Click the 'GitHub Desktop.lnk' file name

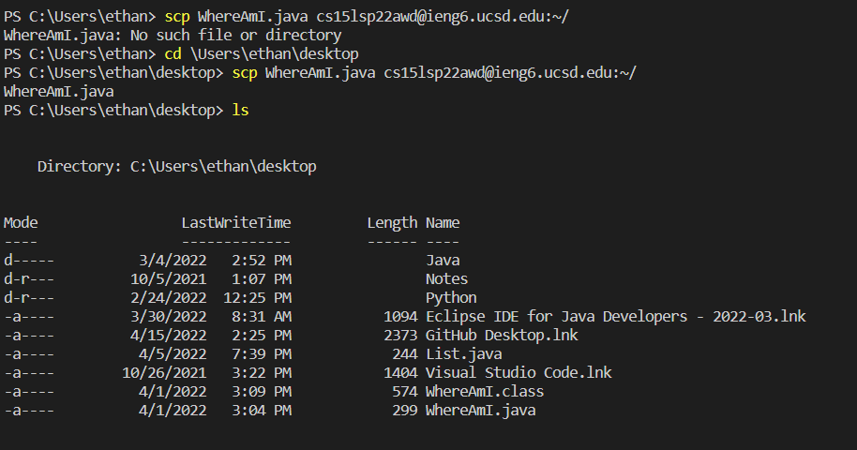pyautogui.click(x=502, y=336)
